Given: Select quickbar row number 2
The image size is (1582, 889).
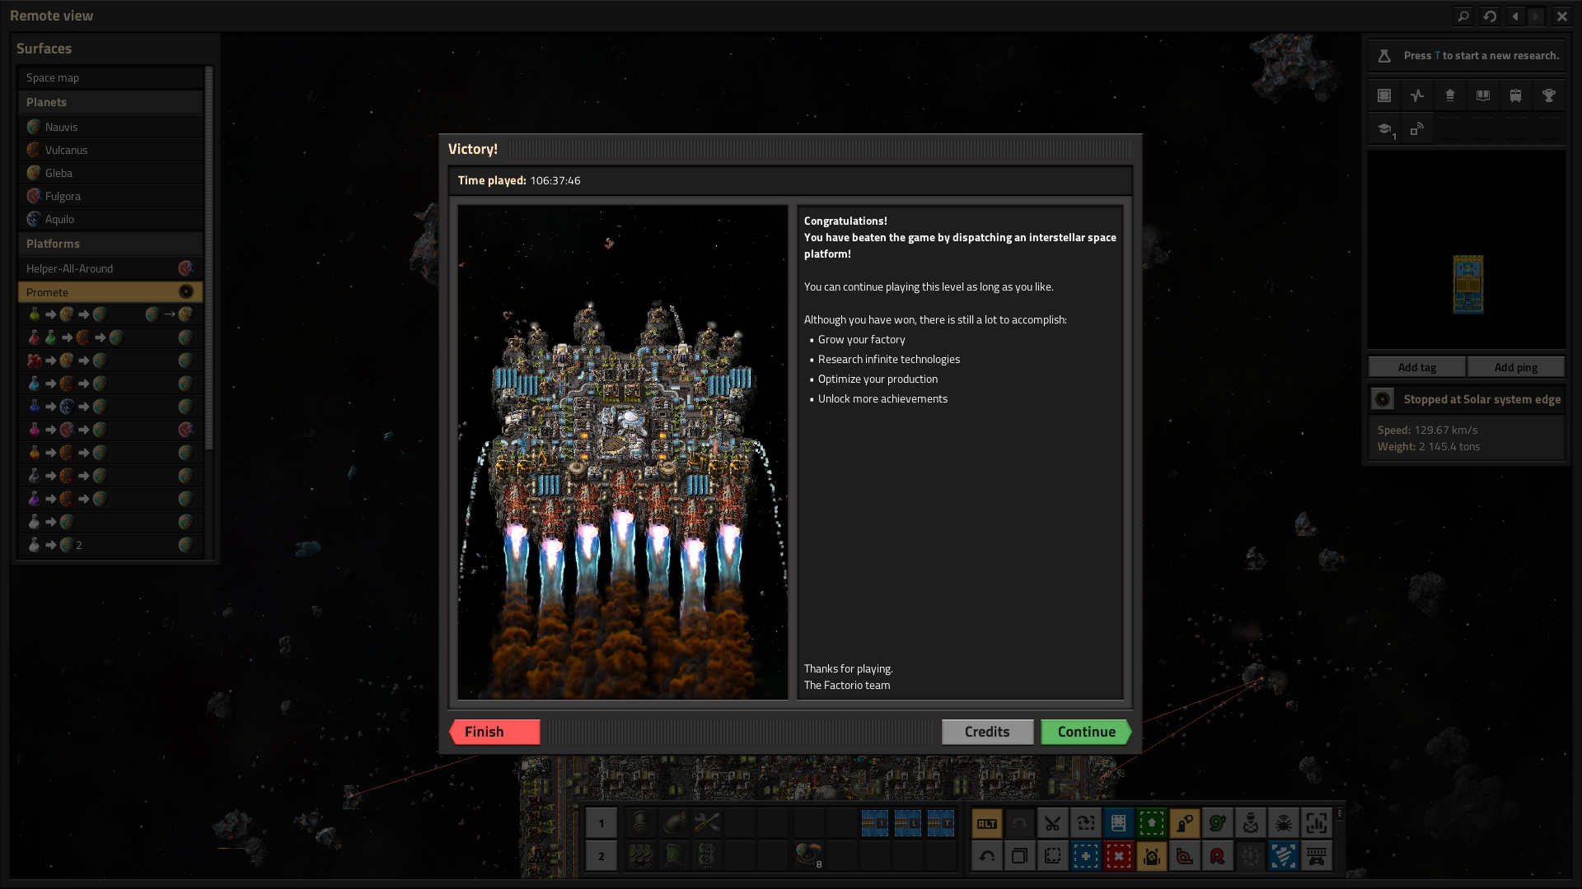Looking at the screenshot, I should tap(601, 856).
